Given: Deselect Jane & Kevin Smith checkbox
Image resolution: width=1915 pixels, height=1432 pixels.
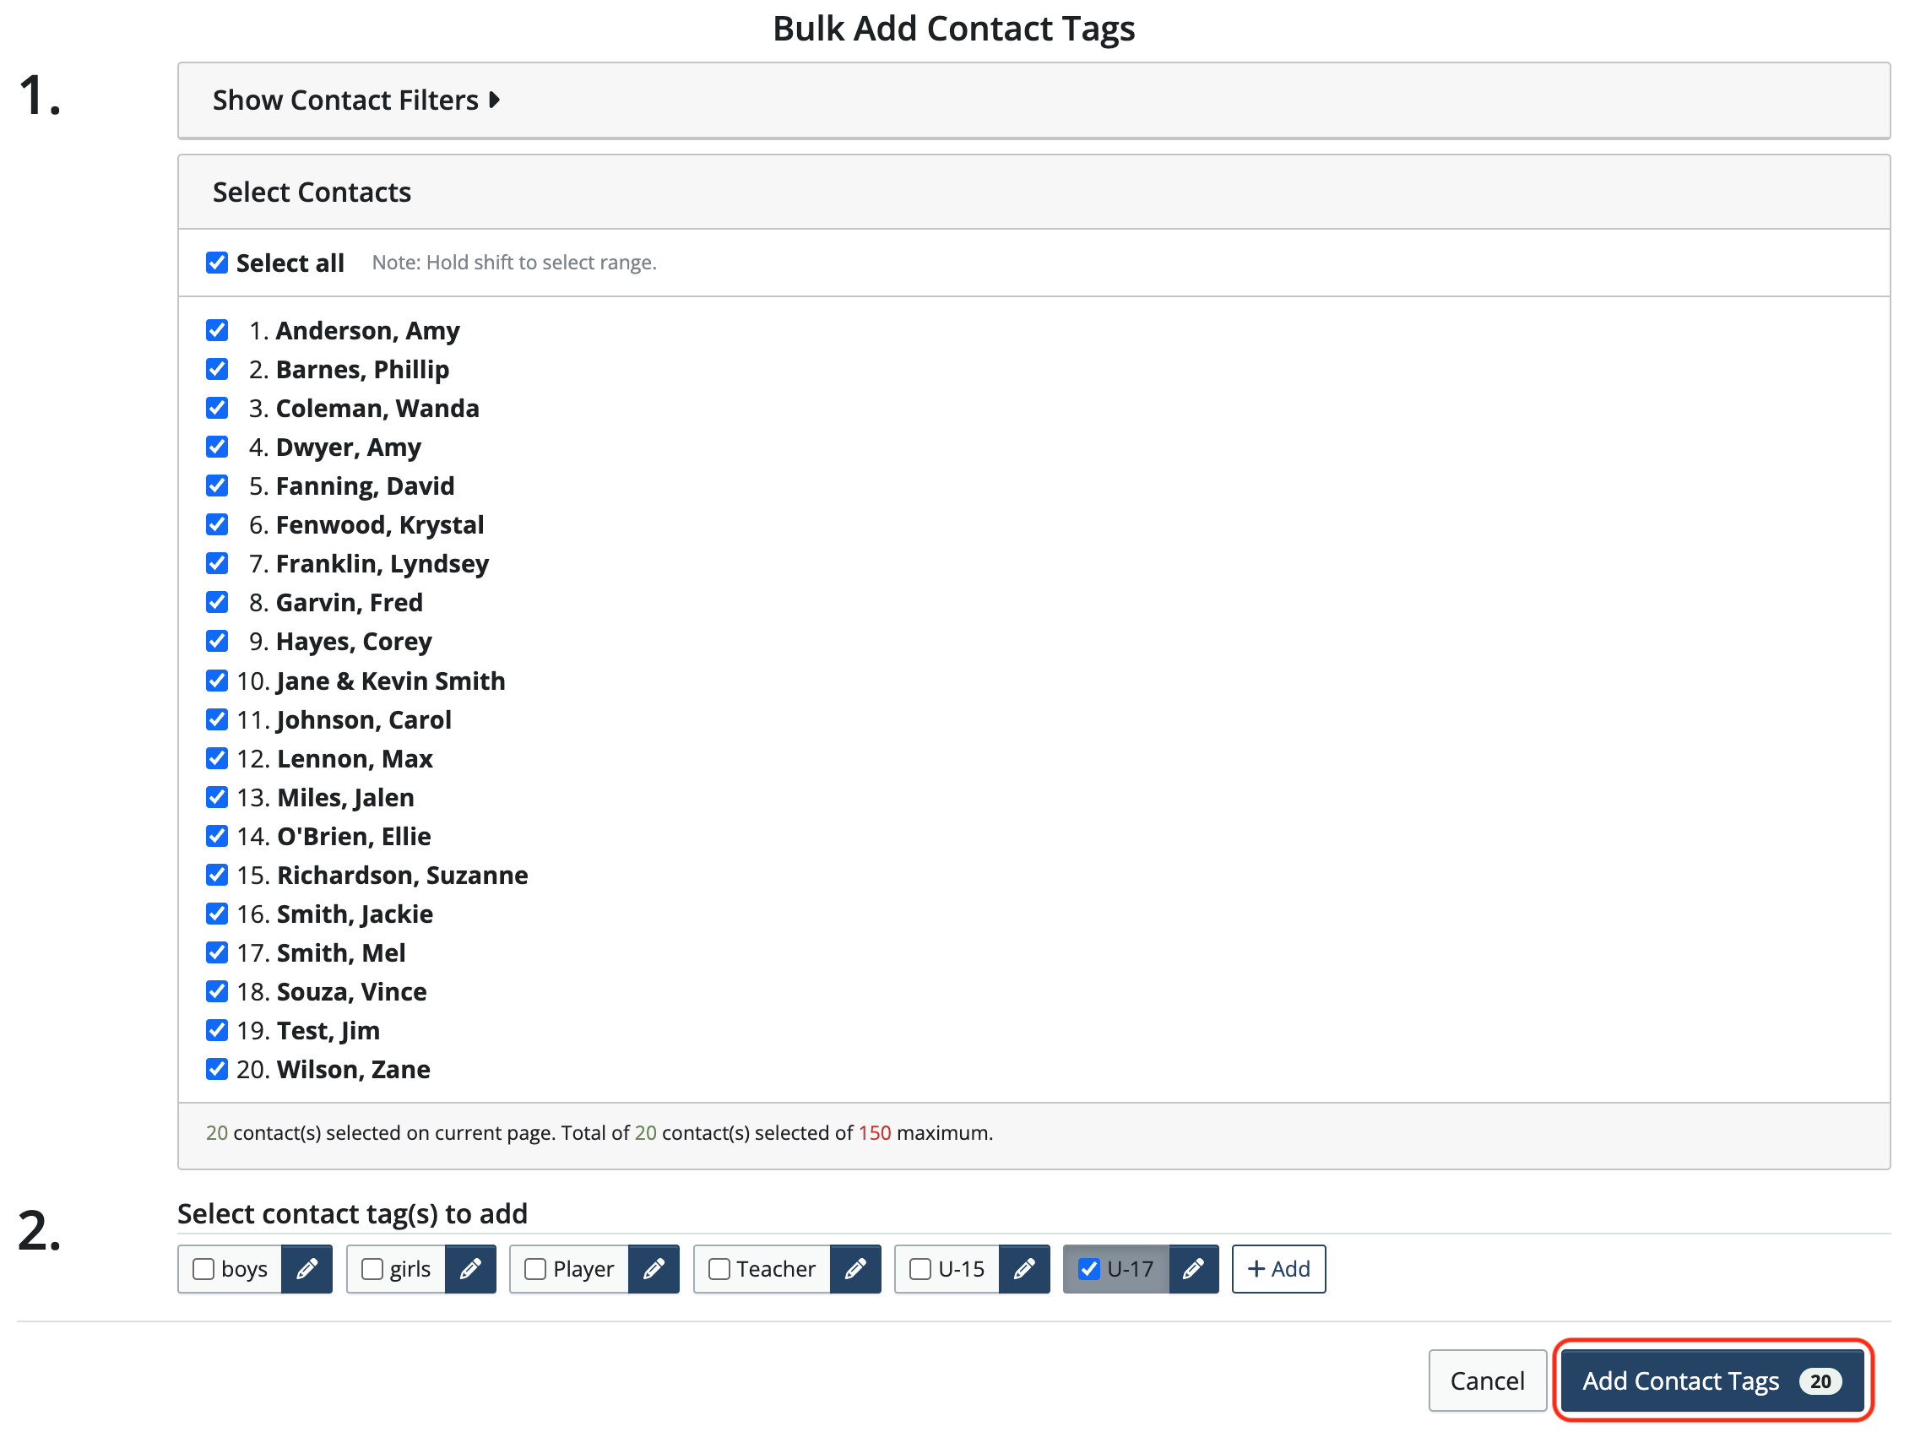Looking at the screenshot, I should (216, 681).
